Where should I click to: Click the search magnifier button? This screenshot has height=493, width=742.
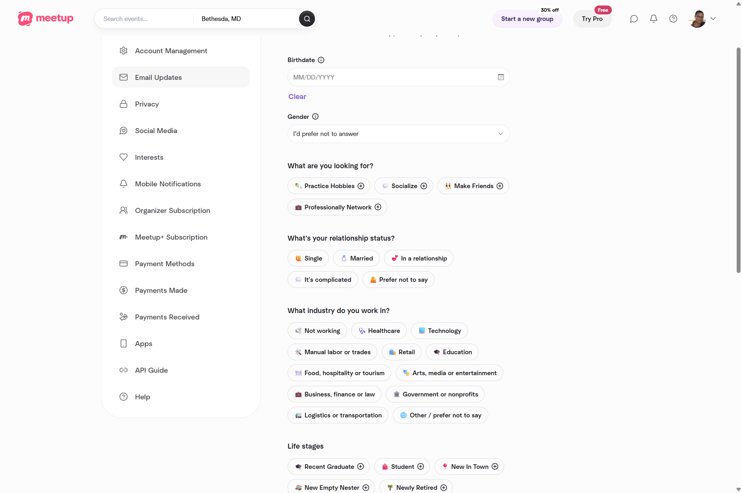click(x=307, y=19)
